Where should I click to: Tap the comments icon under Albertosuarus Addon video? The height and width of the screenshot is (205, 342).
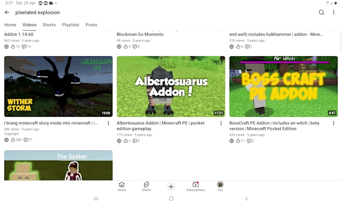(x=135, y=141)
